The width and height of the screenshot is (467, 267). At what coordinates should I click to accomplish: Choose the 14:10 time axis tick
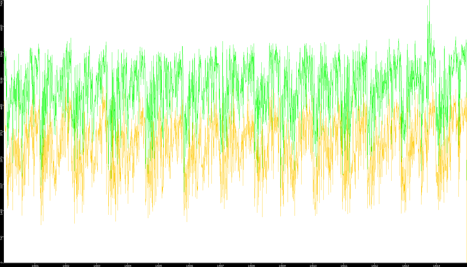[x=313, y=265]
